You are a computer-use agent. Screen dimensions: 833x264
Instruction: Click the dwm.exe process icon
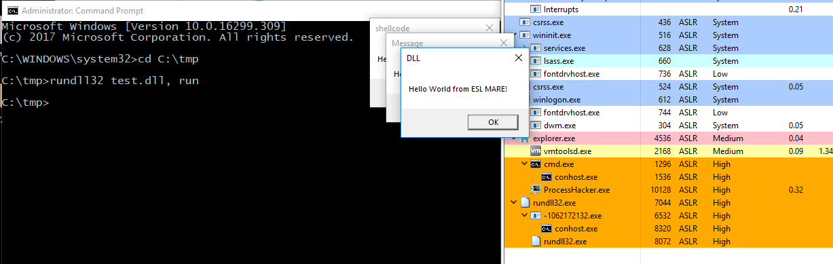click(x=536, y=126)
